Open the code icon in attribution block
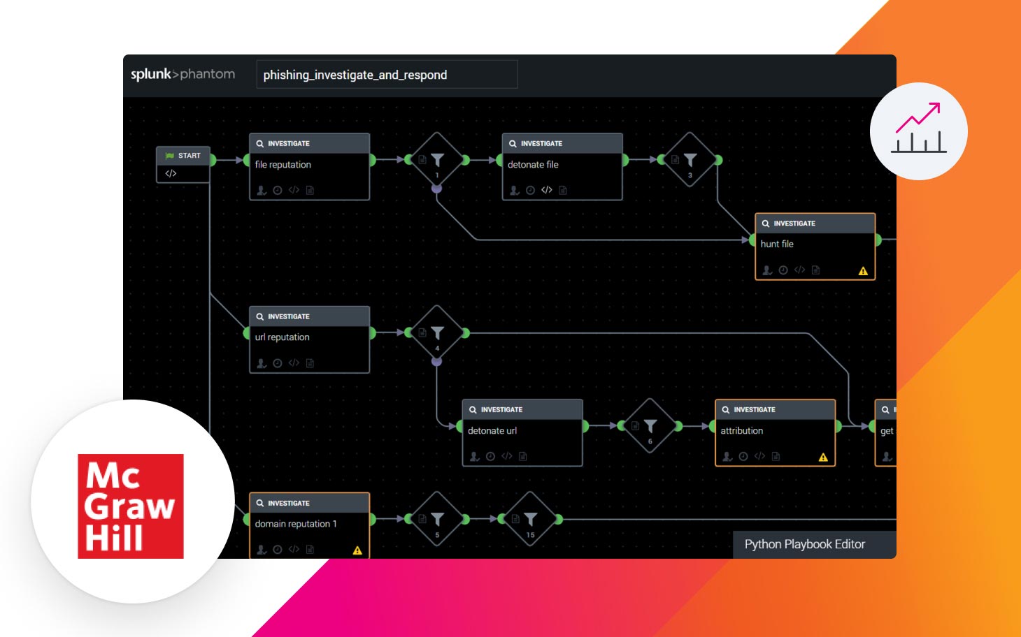Viewport: 1021px width, 637px height. point(759,457)
